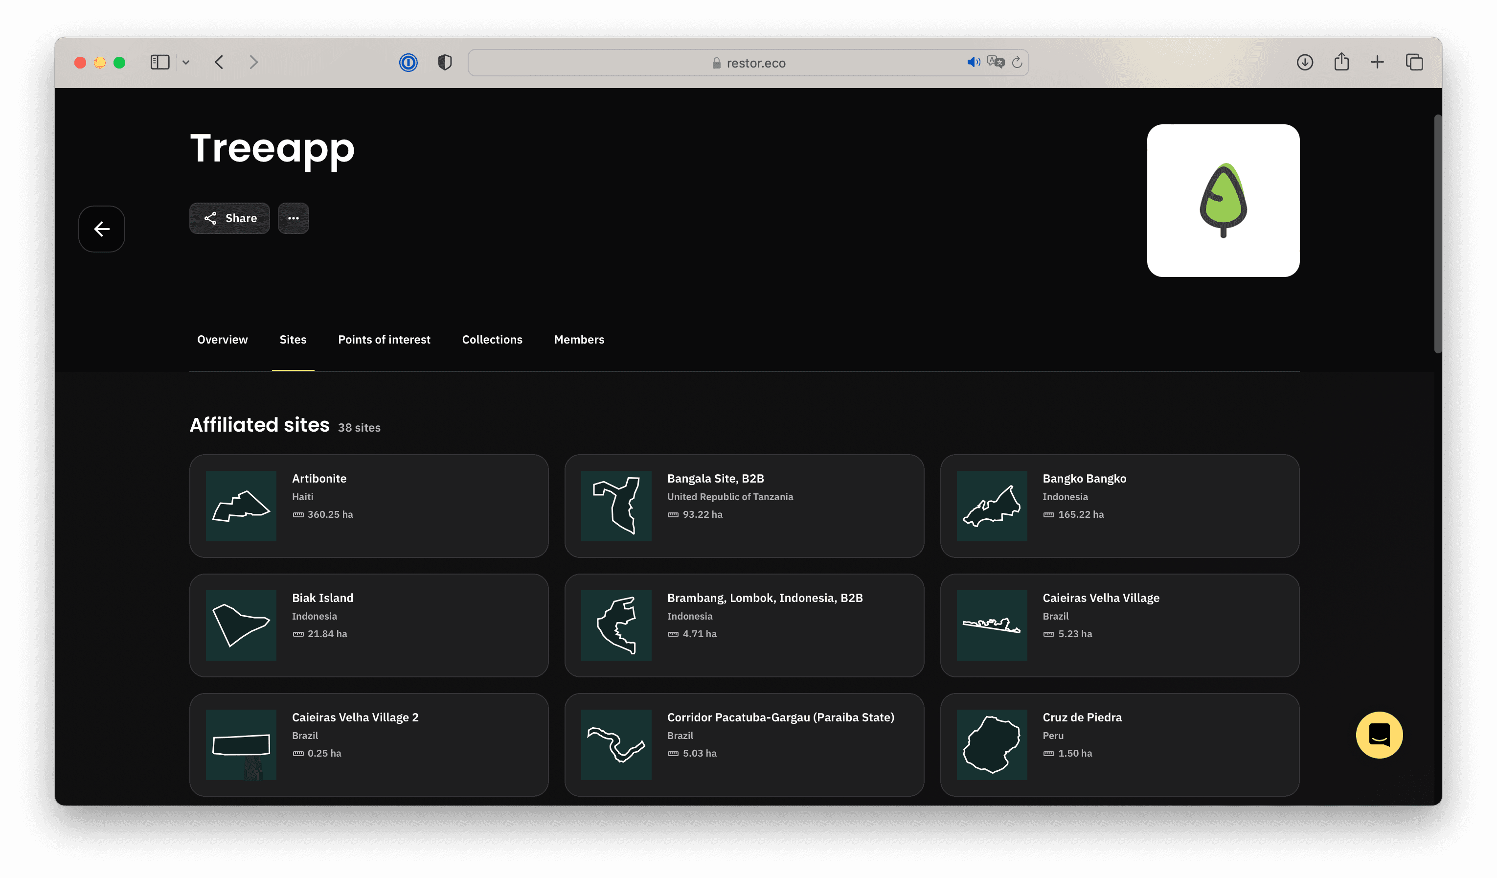Show downloads in Safari toolbar
Screen dimensions: 1497x878
[x=1305, y=63]
